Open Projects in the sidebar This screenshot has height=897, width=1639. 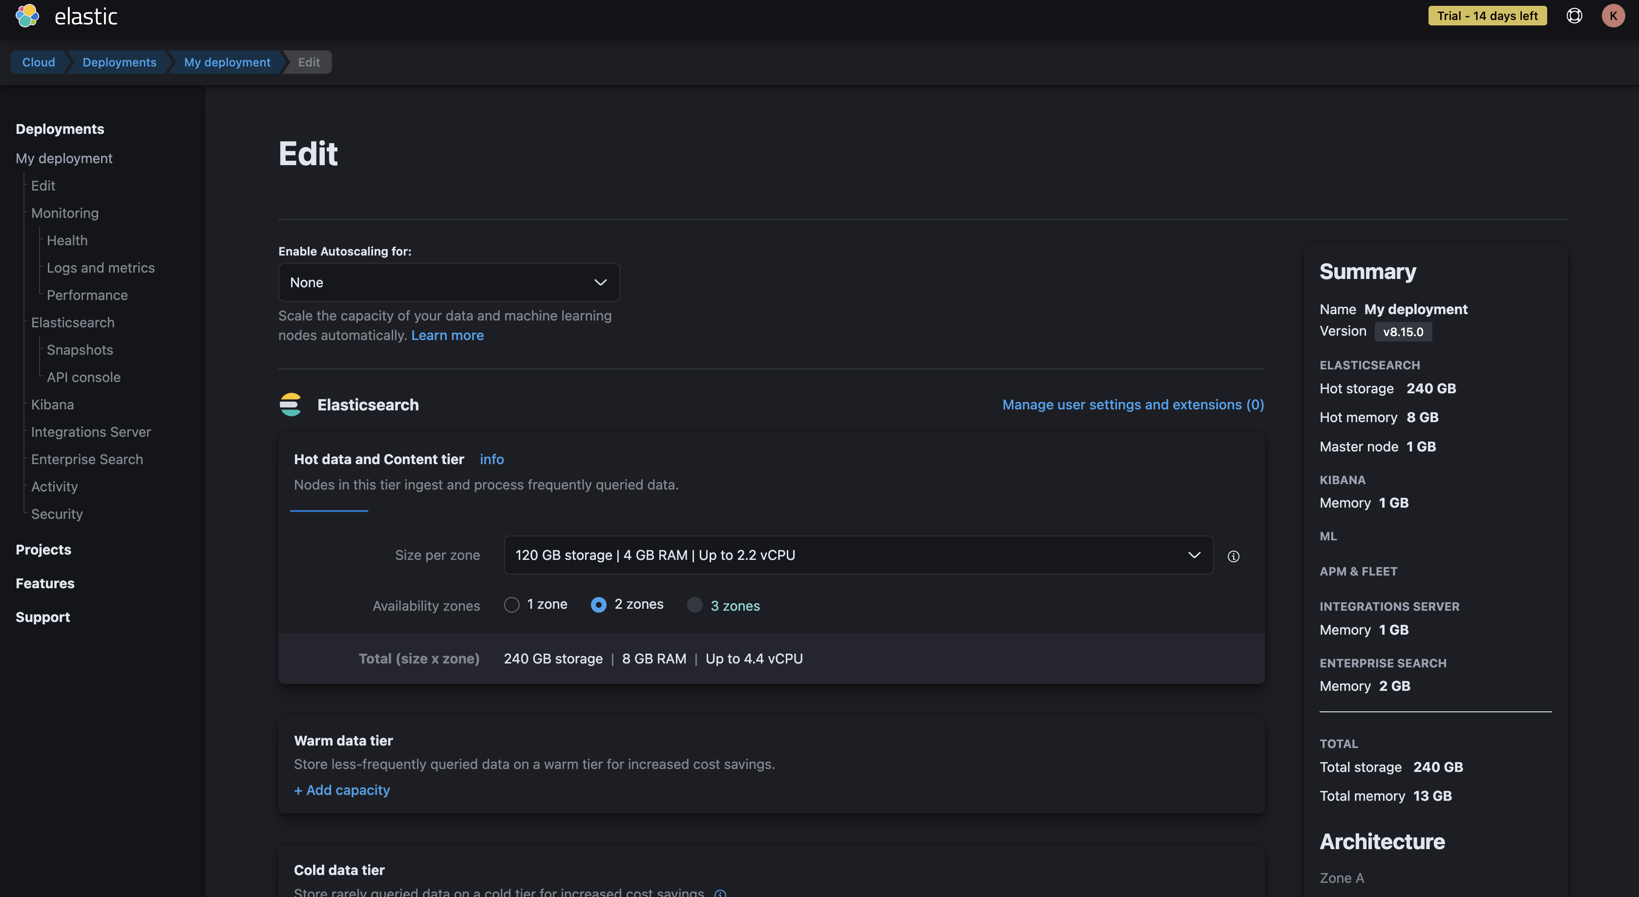click(43, 550)
